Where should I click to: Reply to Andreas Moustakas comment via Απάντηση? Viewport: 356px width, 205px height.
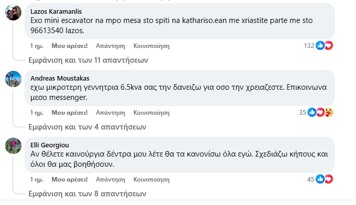(110, 113)
